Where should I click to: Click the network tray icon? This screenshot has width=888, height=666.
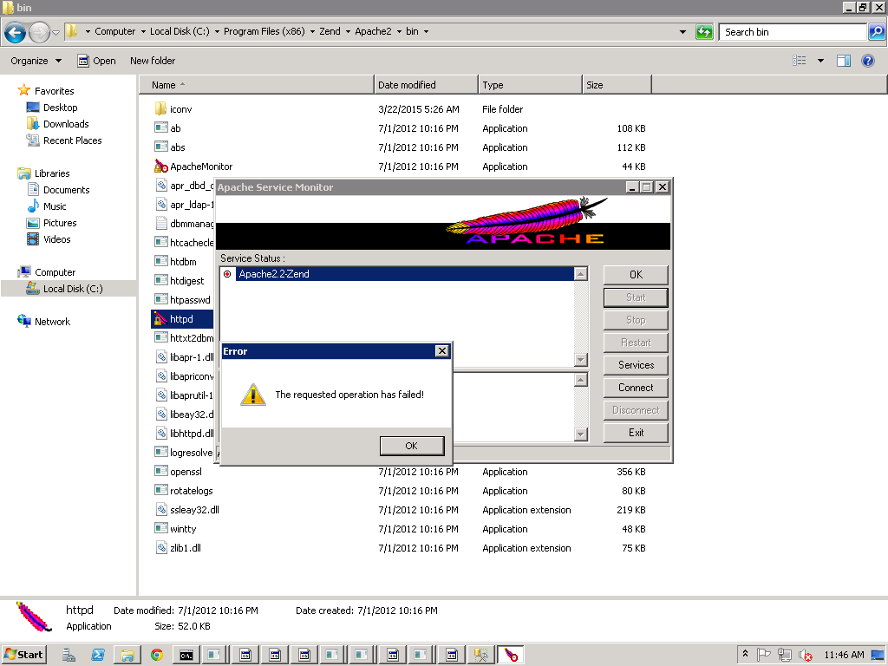coord(784,655)
